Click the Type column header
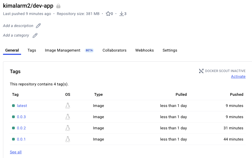This screenshot has width=252, height=158. pos(98,95)
